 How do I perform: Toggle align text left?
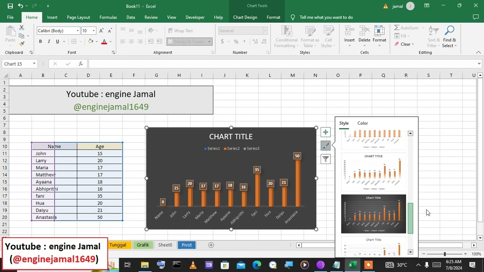pos(123,42)
